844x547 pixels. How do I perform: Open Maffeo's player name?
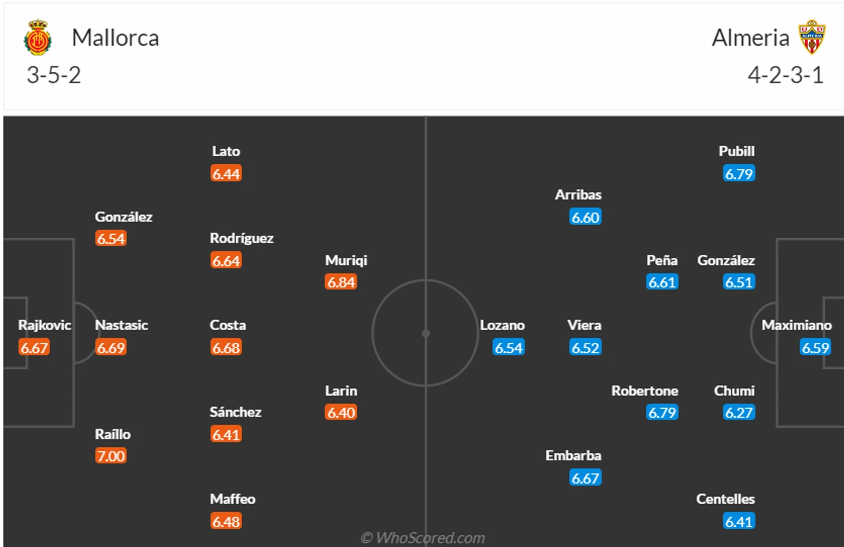(232, 499)
